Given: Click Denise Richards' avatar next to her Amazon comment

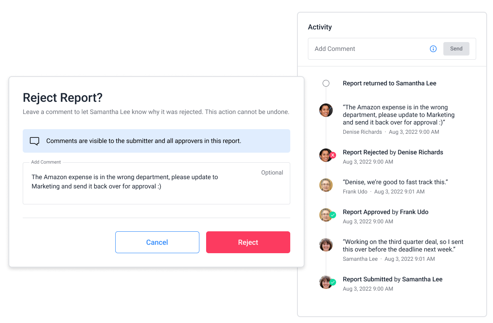Looking at the screenshot, I should [x=326, y=110].
